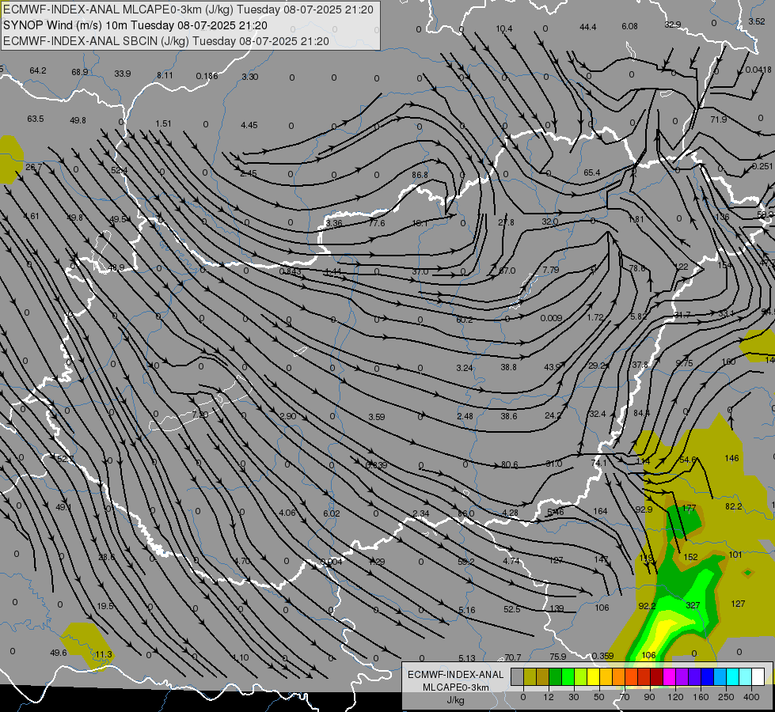Click the map value 65.4
Viewport: 775px width, 712px height.
(591, 172)
